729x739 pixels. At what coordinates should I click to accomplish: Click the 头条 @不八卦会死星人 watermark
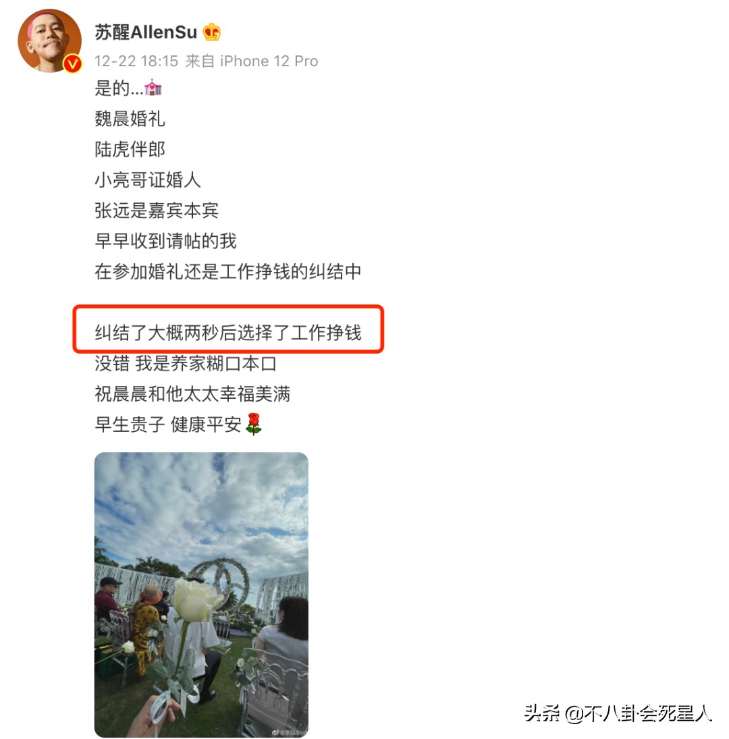click(618, 713)
